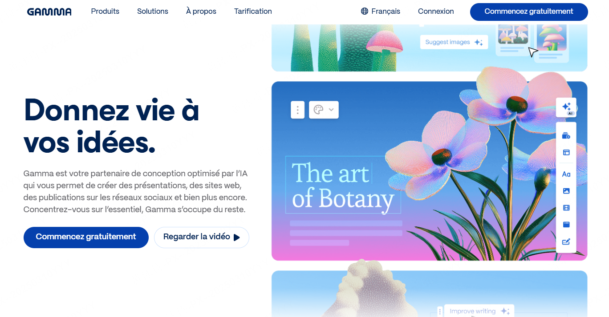Viewport: 609px width, 317px height.
Task: Expand the color palette theme dropdown
Action: 324,110
